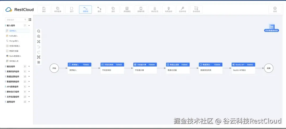Expand the 库表同步组件 category
Viewport: 286px width, 129px height.
coord(29,71)
